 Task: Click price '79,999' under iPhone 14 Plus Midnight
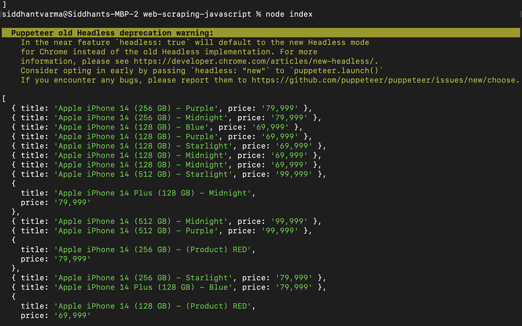click(x=73, y=202)
